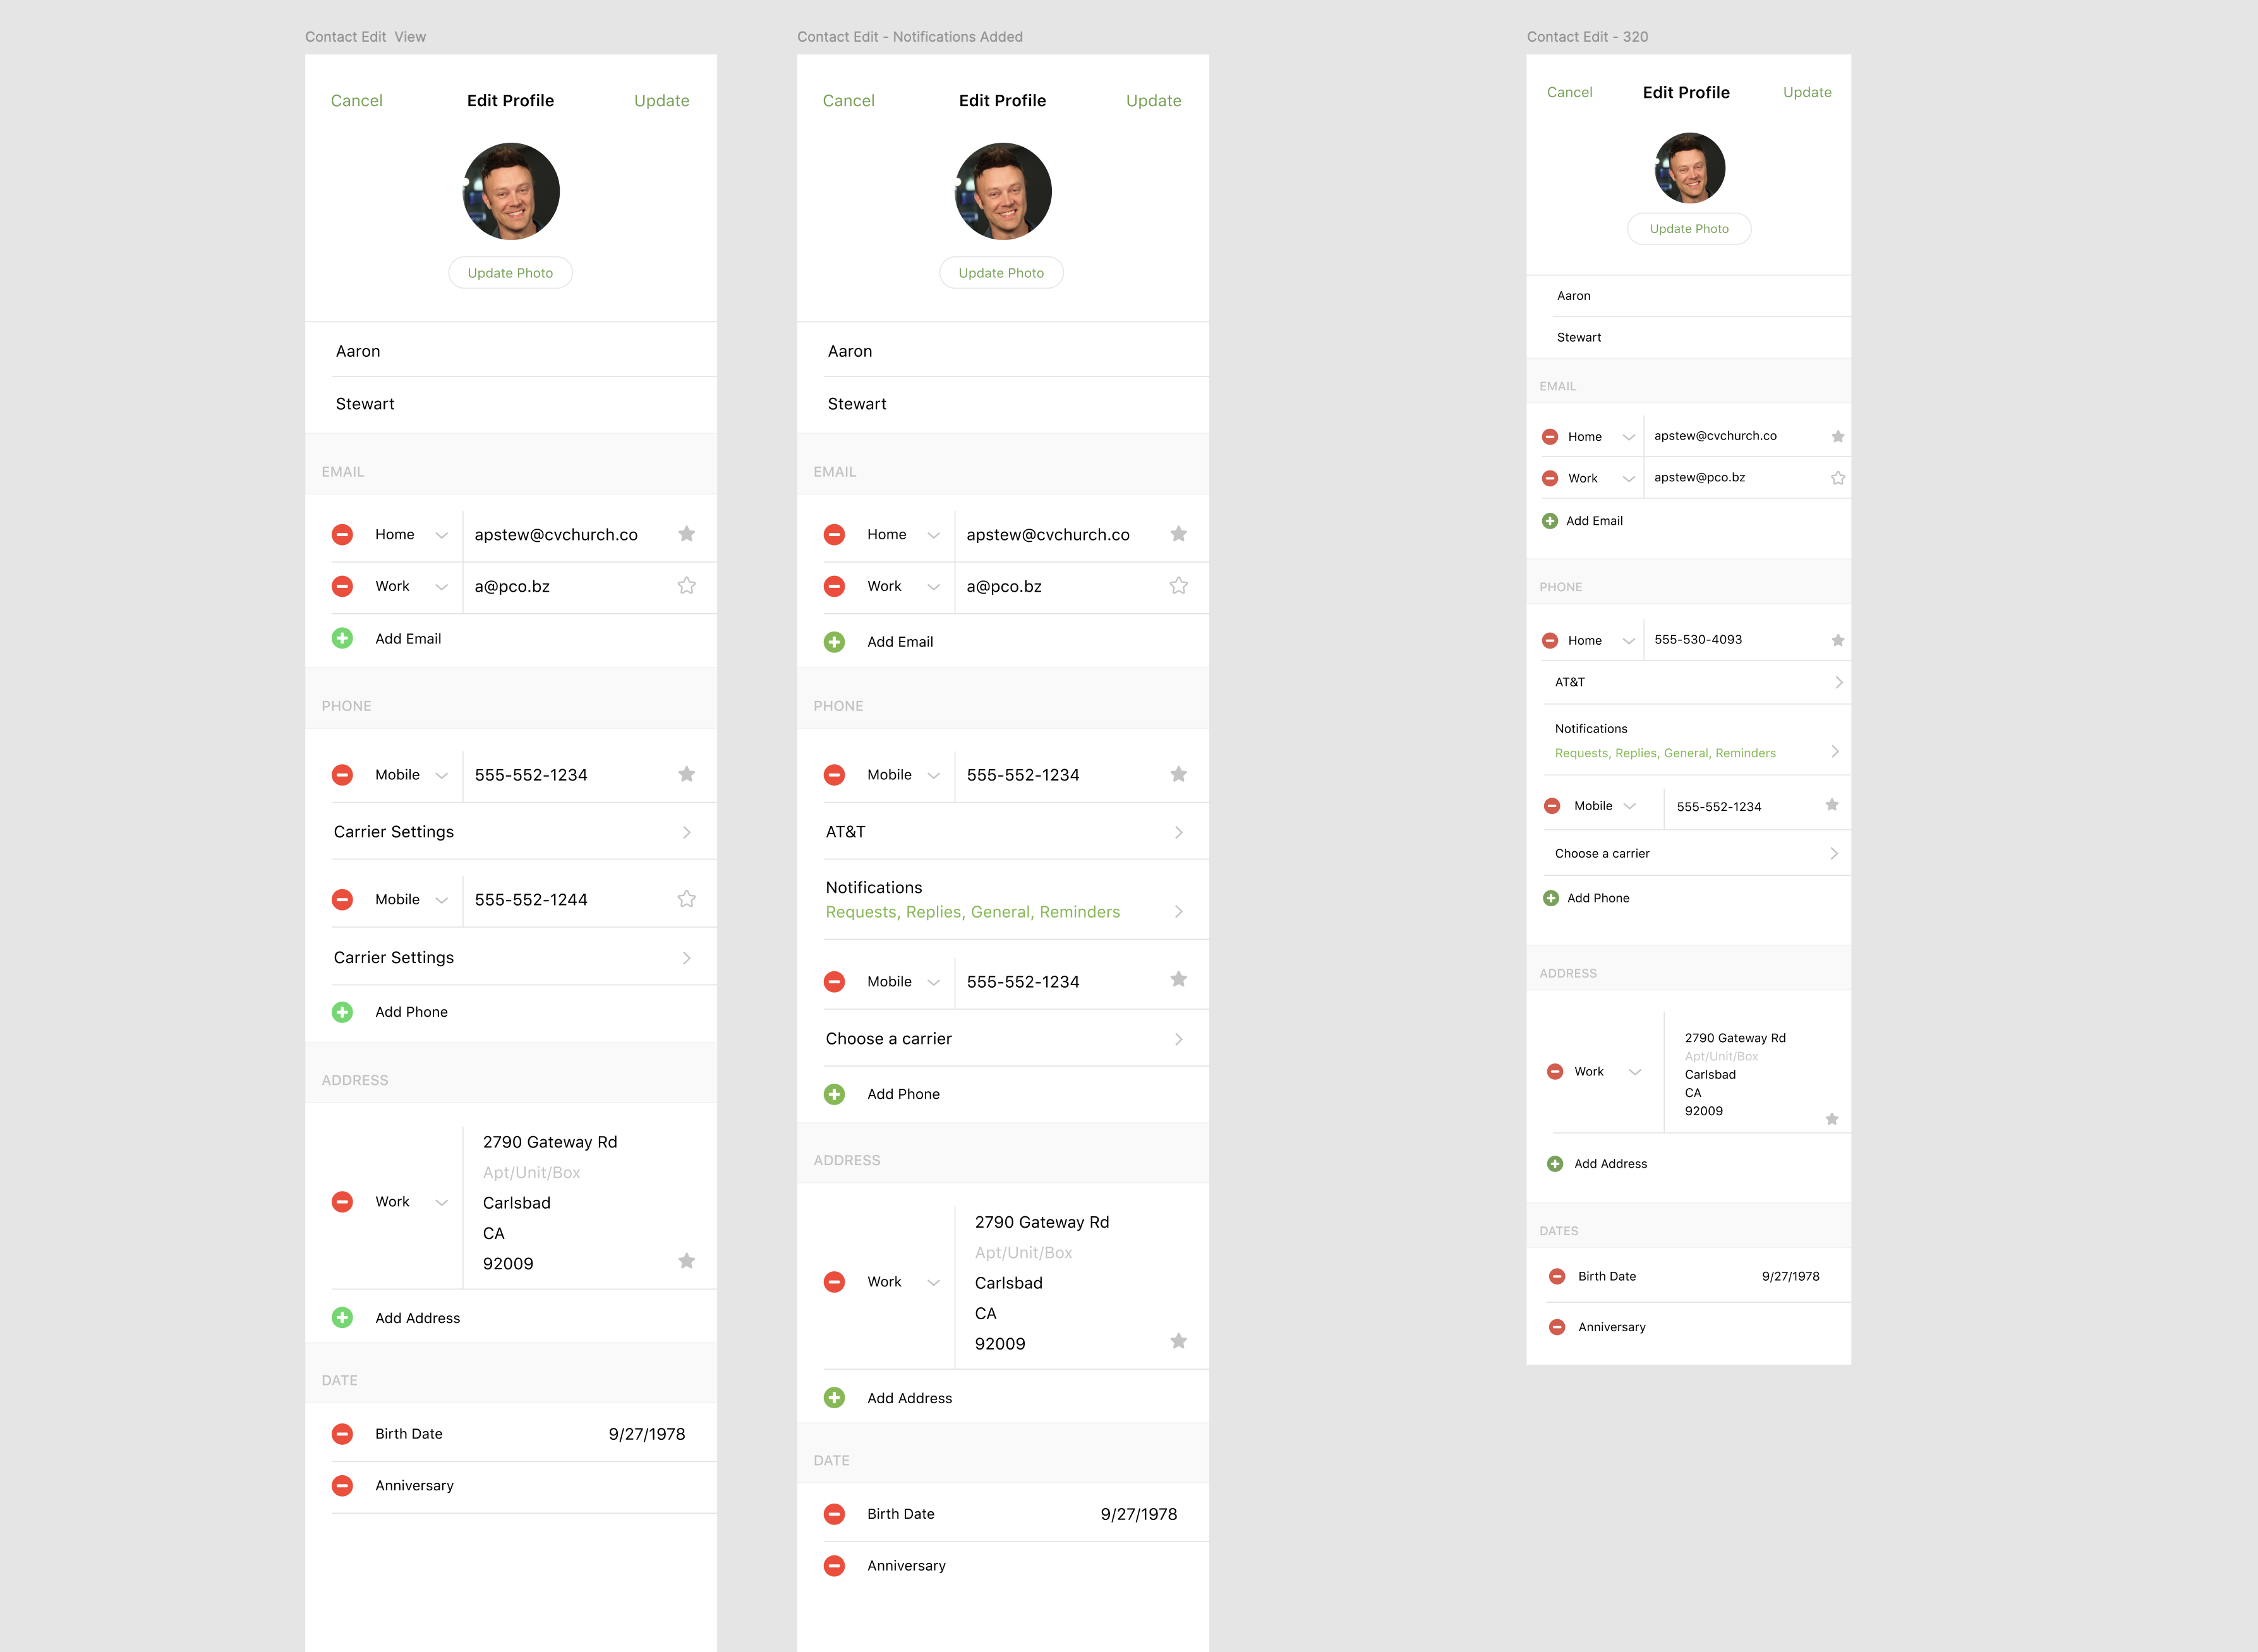Viewport: 2258px width, 1652px height.
Task: Remove Birth Date in Contact Edit View
Action: pos(342,1434)
